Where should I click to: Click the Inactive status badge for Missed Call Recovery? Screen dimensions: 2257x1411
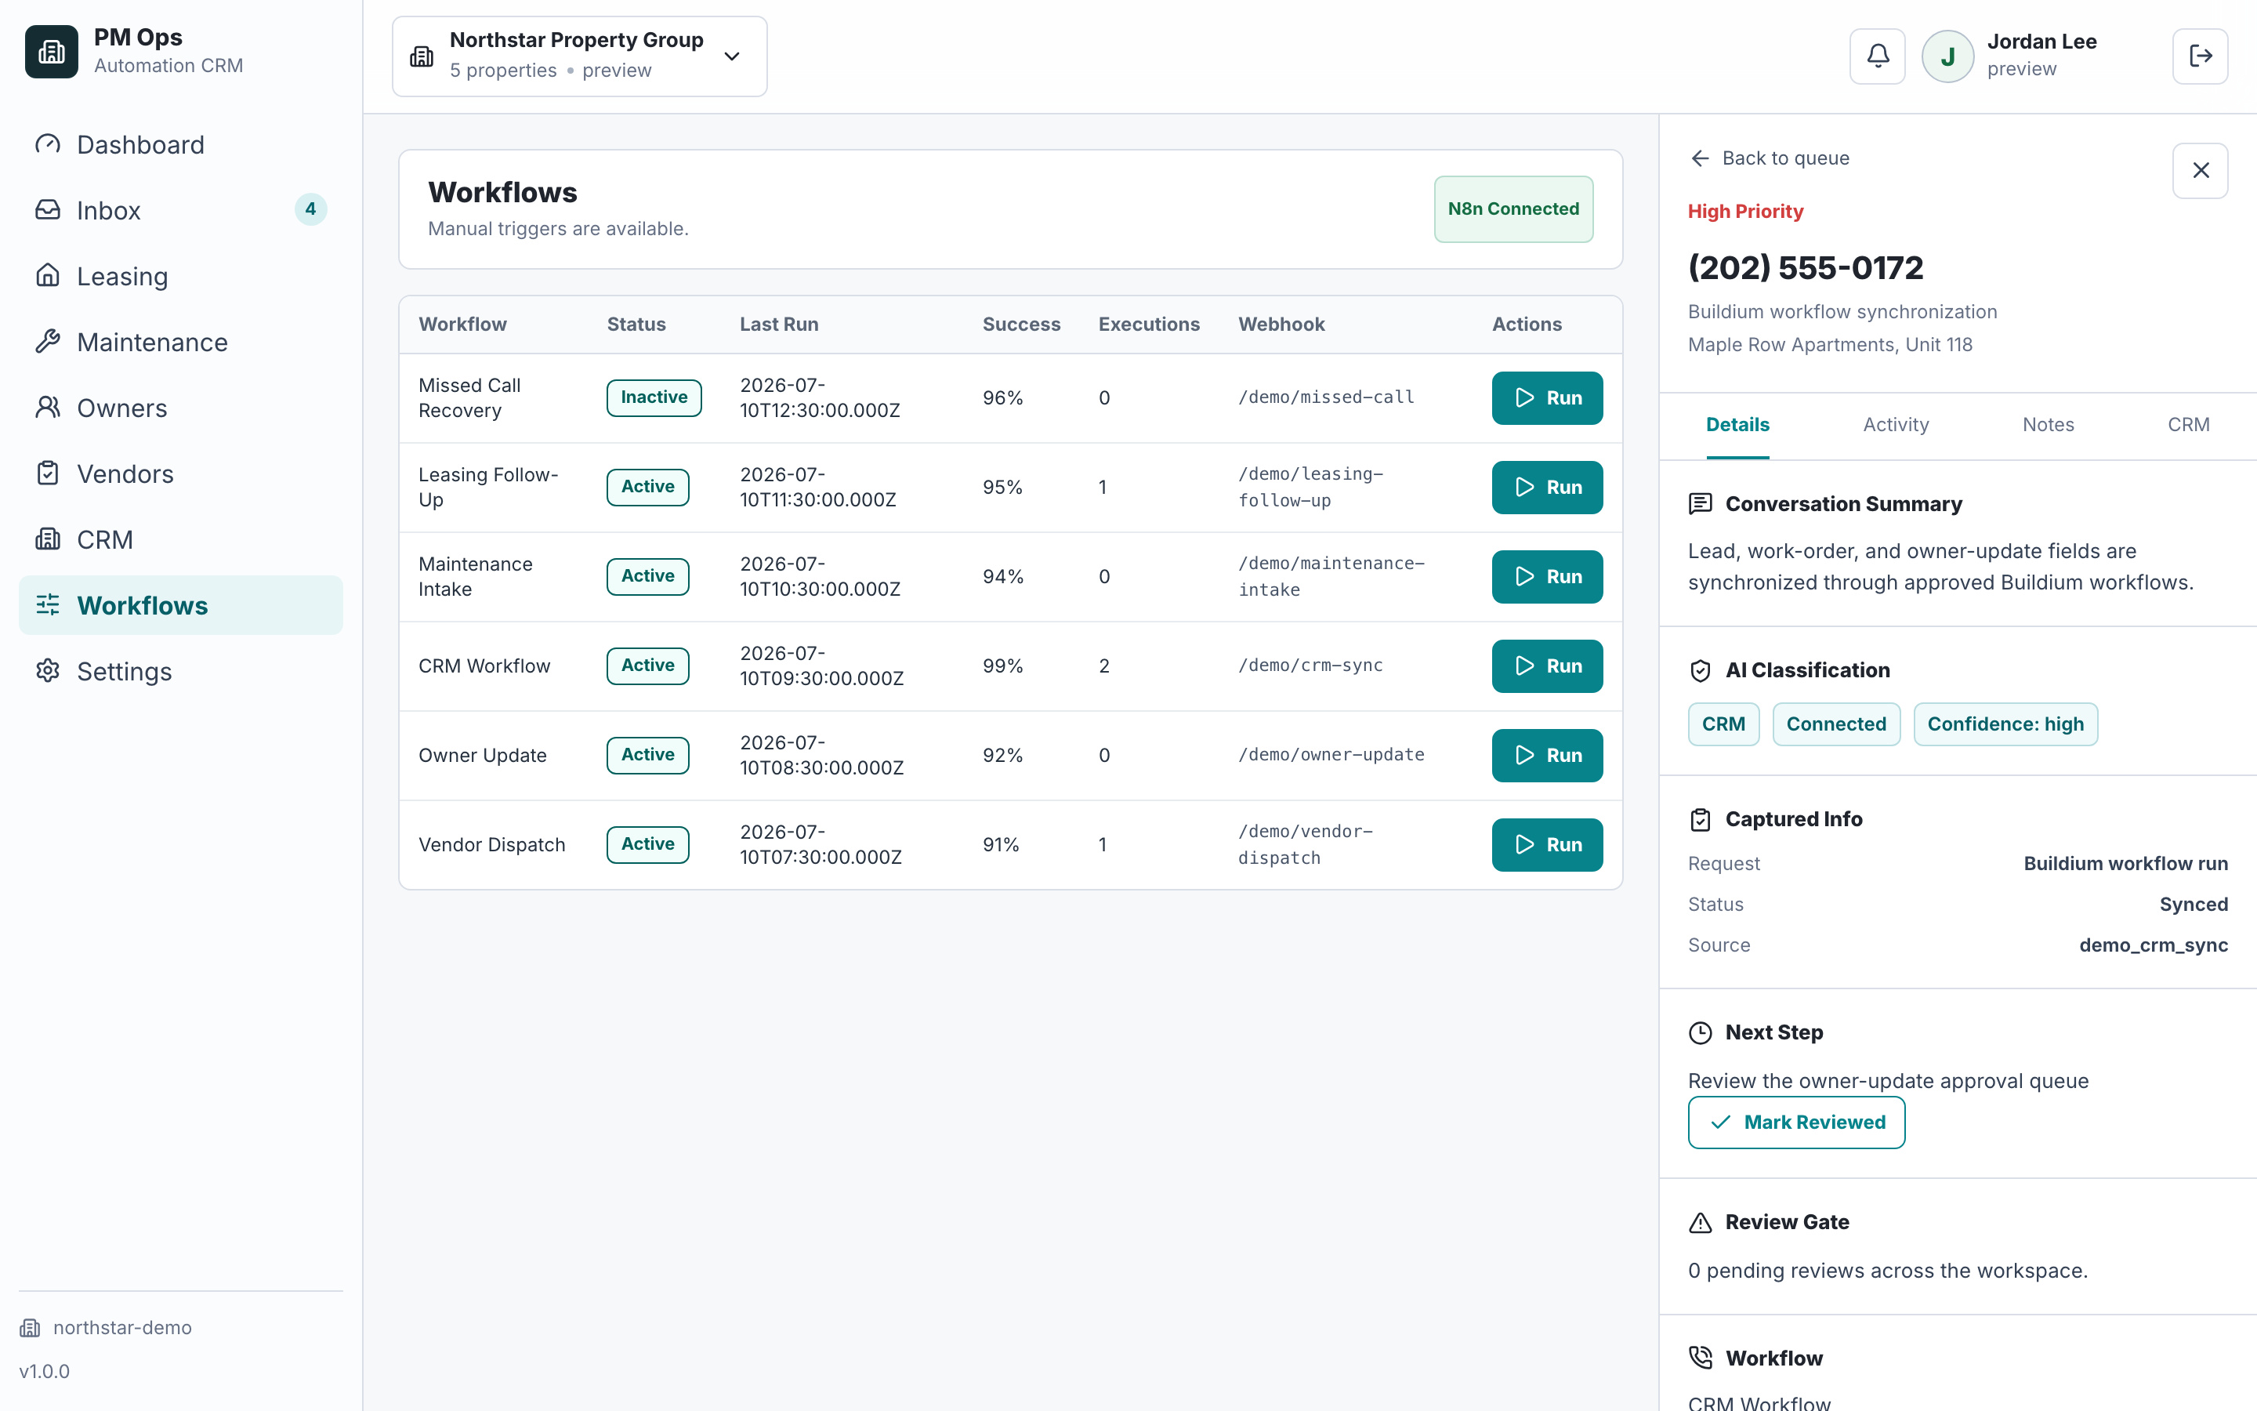(654, 397)
